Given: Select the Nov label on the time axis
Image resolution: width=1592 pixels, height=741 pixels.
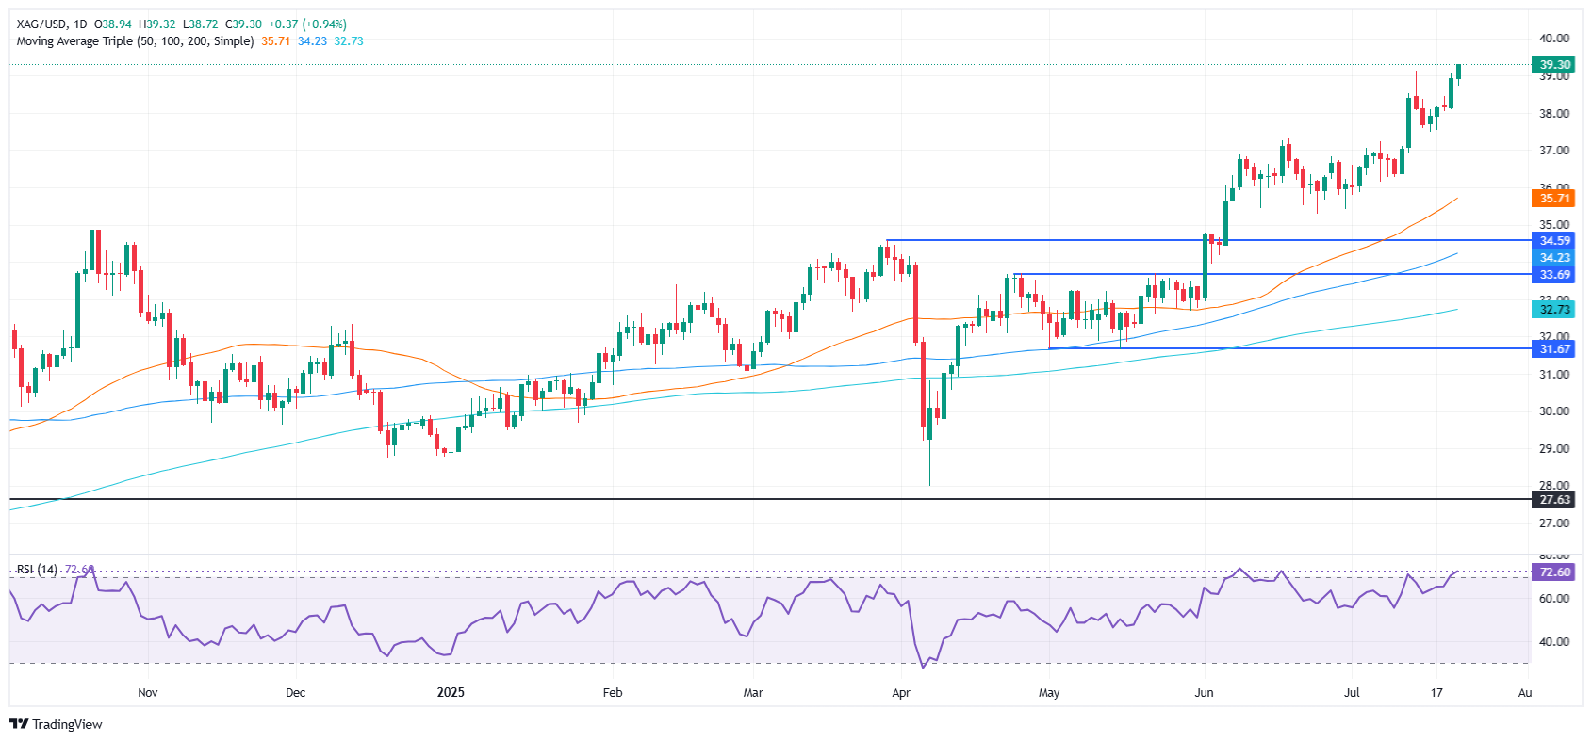Looking at the screenshot, I should (148, 693).
